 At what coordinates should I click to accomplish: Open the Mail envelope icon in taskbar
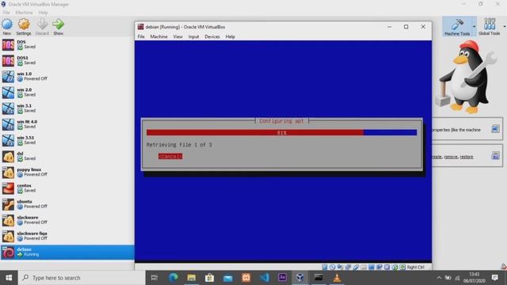click(x=228, y=278)
